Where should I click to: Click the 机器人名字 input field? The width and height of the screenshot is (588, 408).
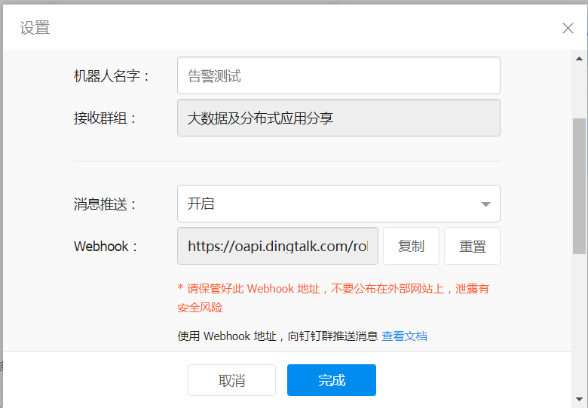[x=338, y=75]
